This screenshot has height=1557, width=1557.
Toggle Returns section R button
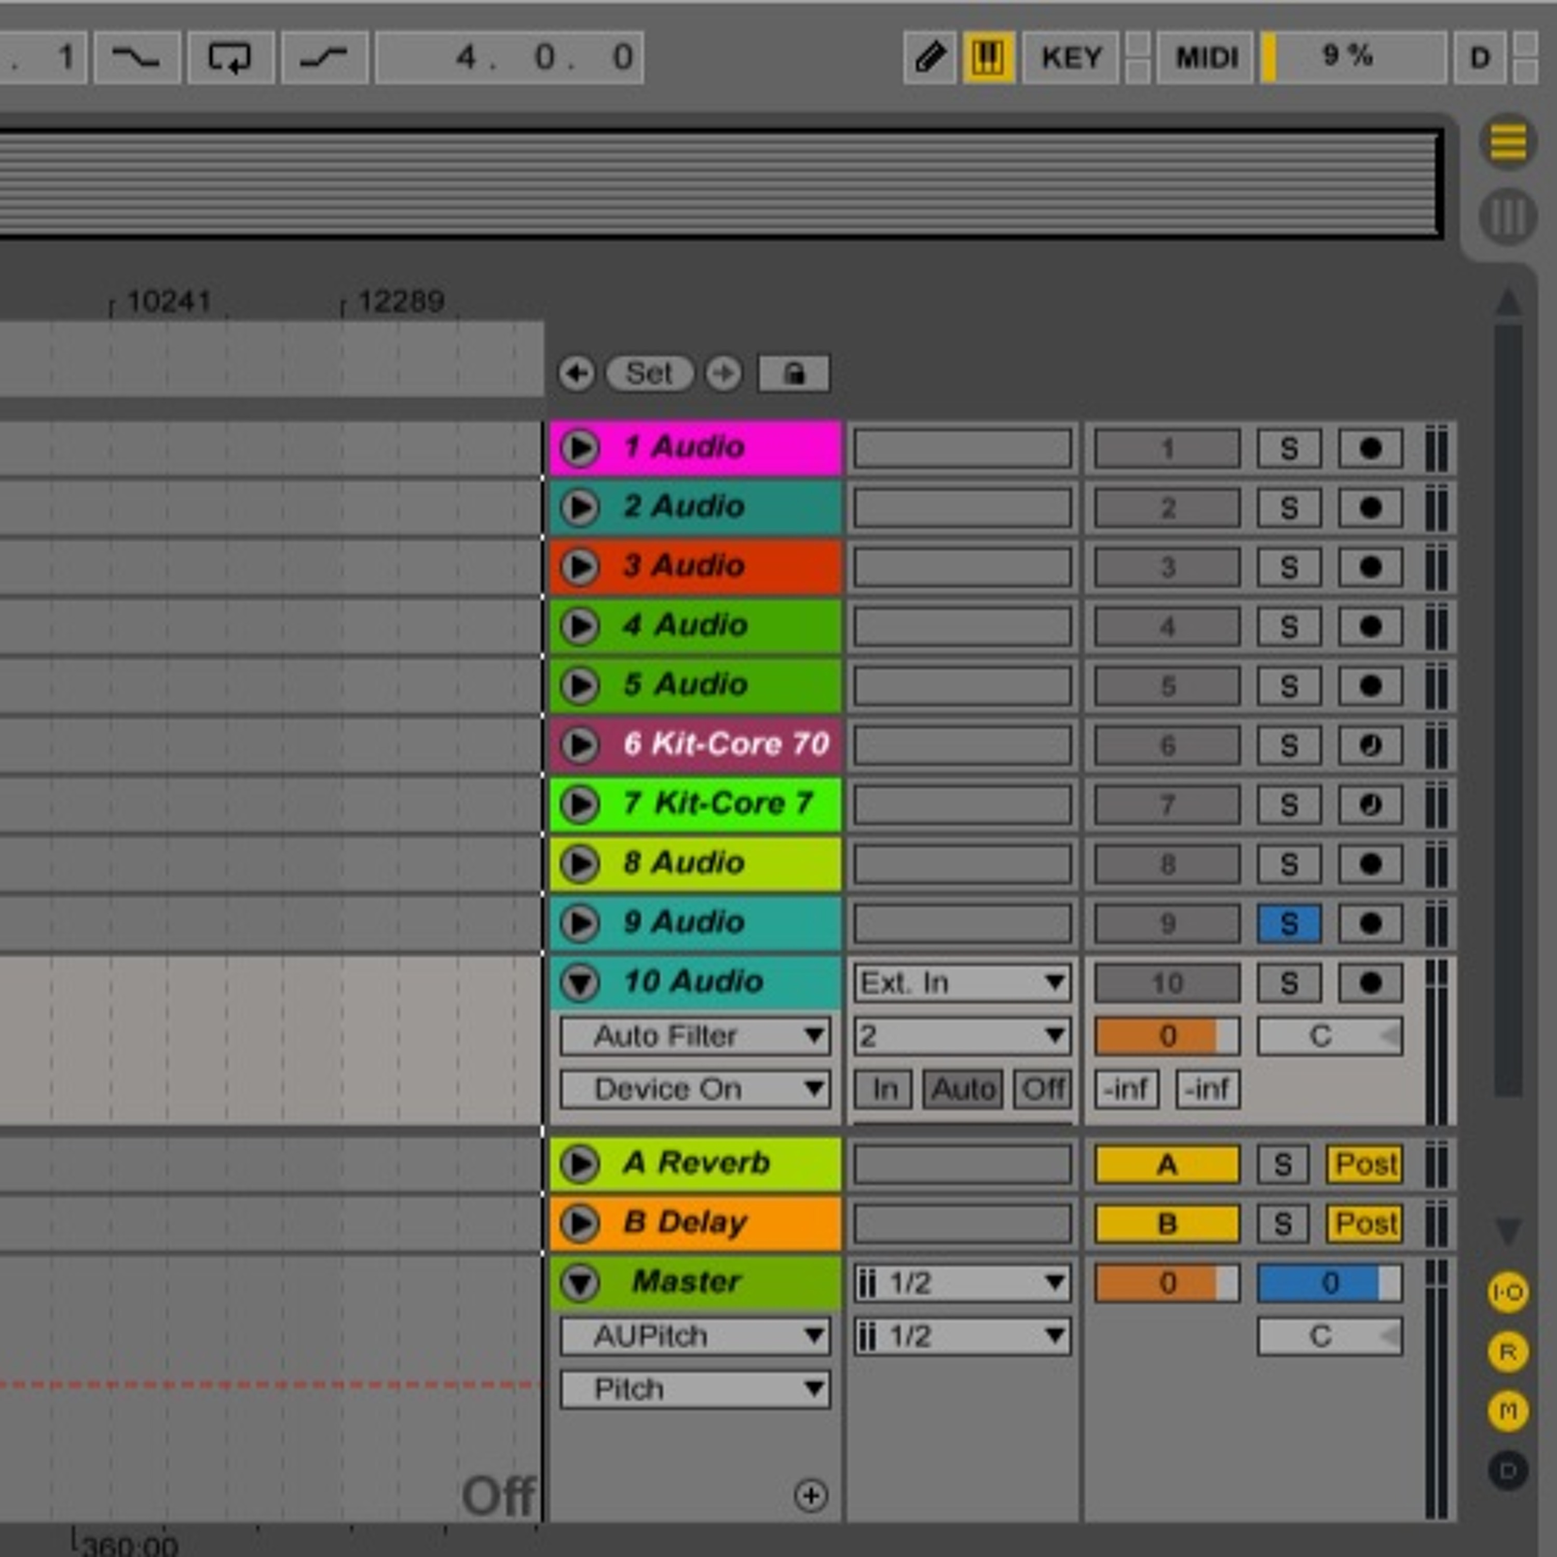click(x=1508, y=1351)
